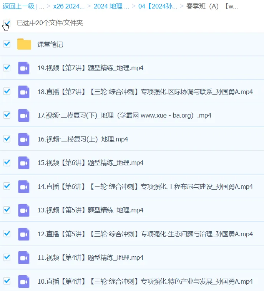Click video icon for 10.直播【第4讲】特色产业与发展
This screenshot has width=264, height=291.
point(24,281)
